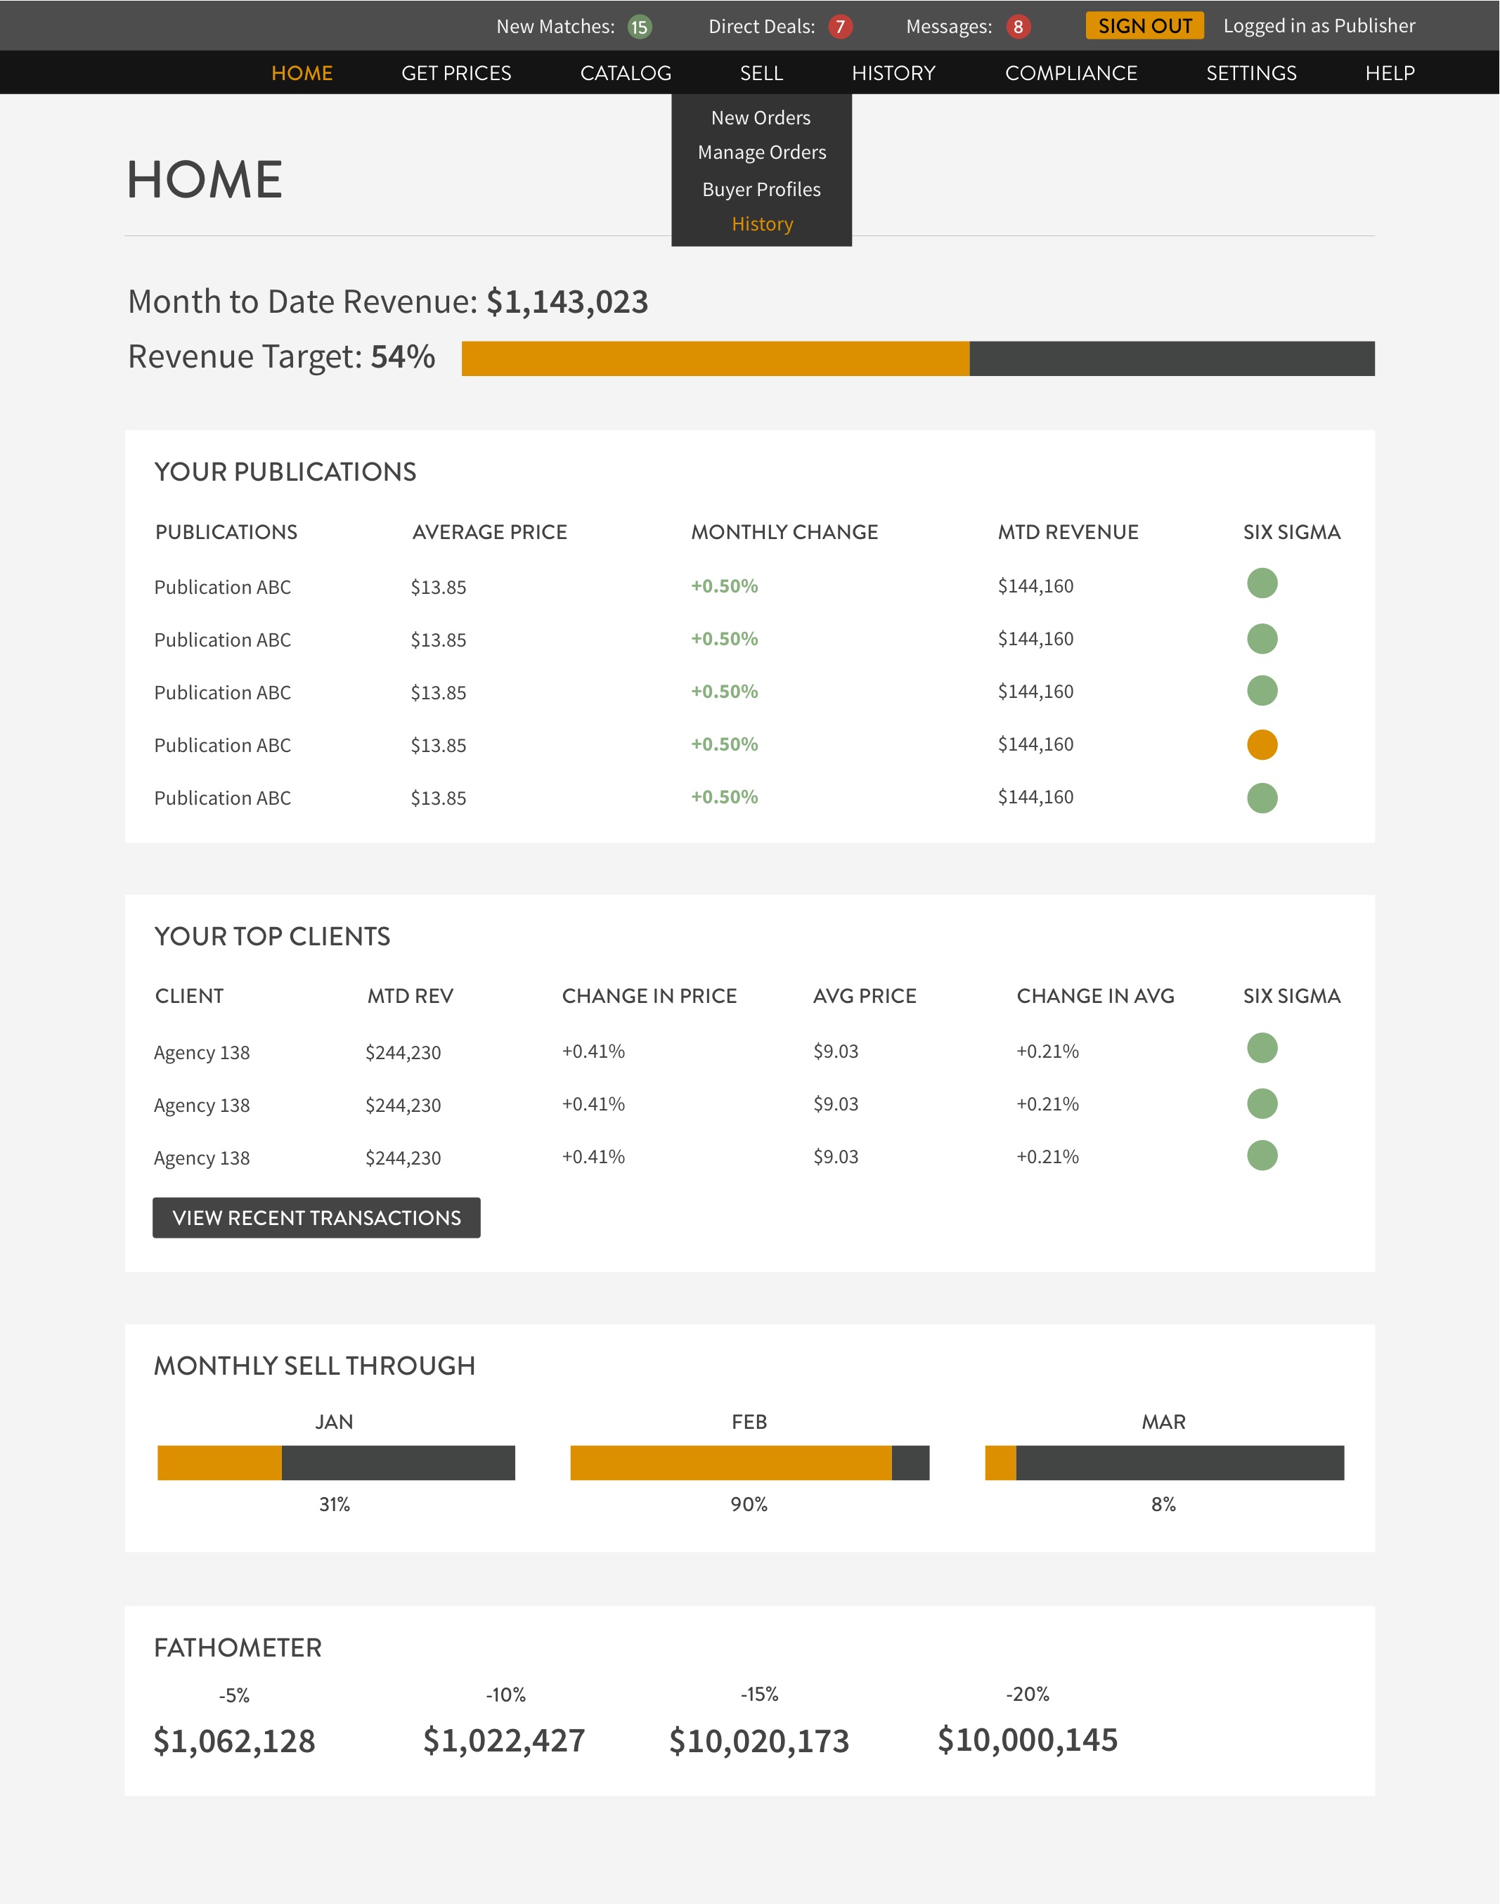Viewport: 1500px width, 1904px height.
Task: Click the Direct Deals red badge
Action: click(839, 26)
